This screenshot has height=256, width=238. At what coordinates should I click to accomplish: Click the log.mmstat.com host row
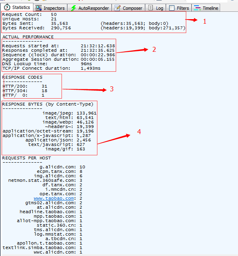(x=58, y=234)
